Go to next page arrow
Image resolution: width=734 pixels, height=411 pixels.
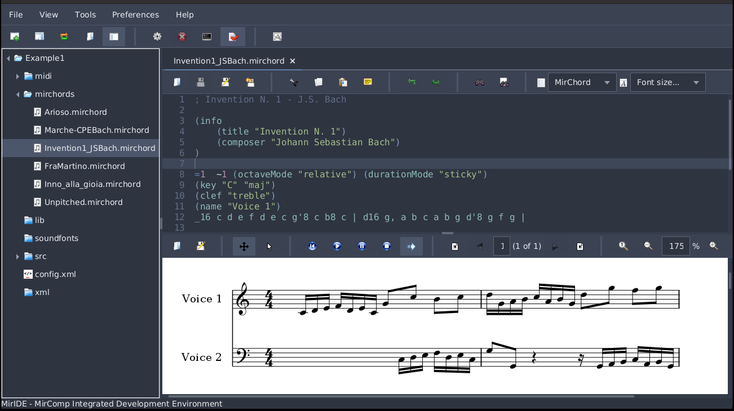point(555,246)
